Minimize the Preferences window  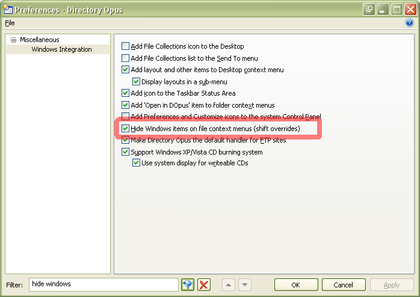[383, 10]
